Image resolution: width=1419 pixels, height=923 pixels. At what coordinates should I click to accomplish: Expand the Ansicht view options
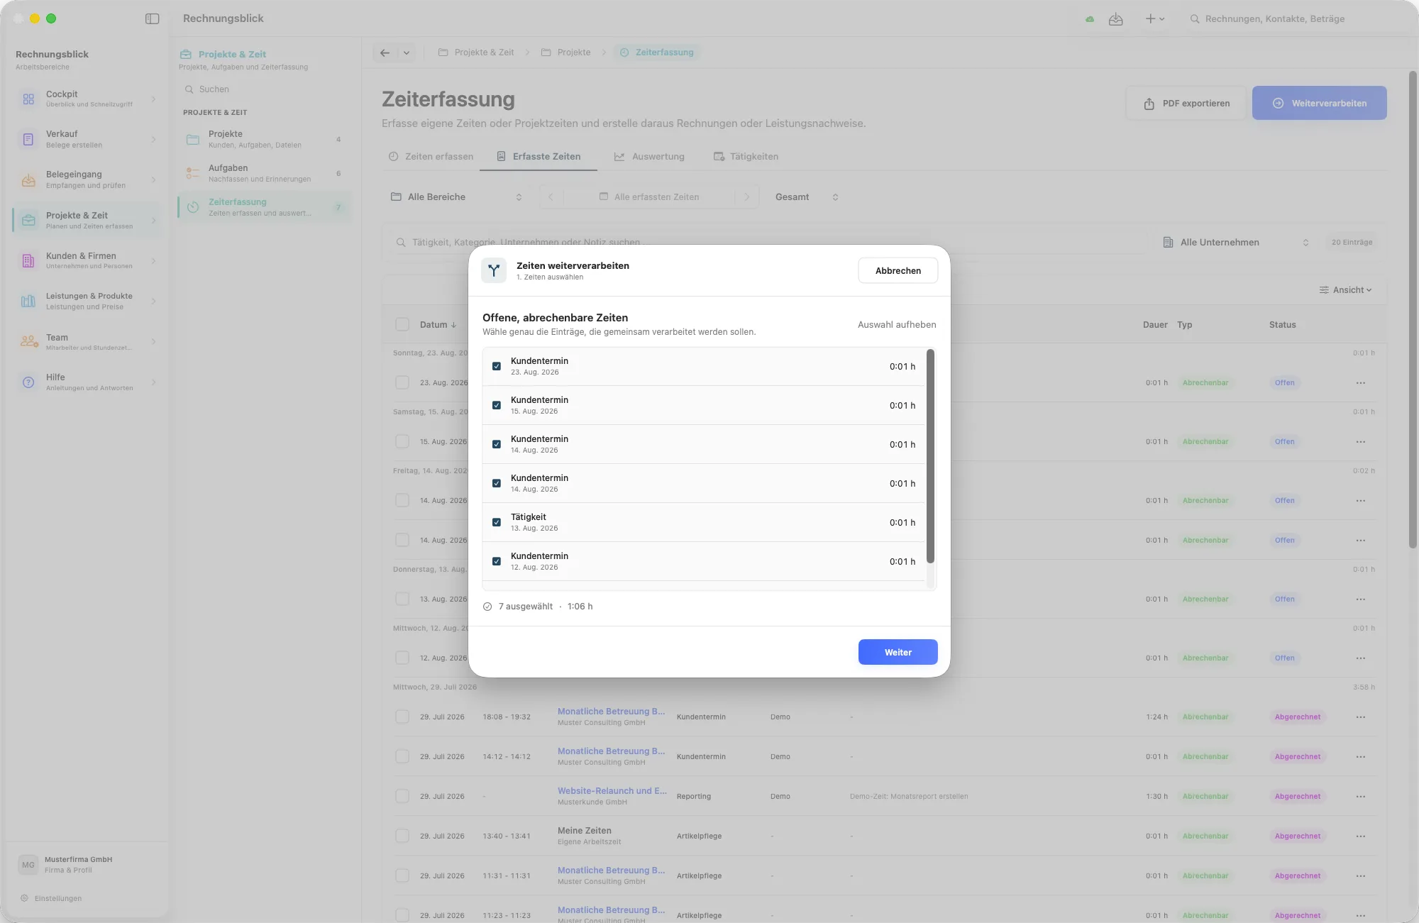(x=1345, y=290)
